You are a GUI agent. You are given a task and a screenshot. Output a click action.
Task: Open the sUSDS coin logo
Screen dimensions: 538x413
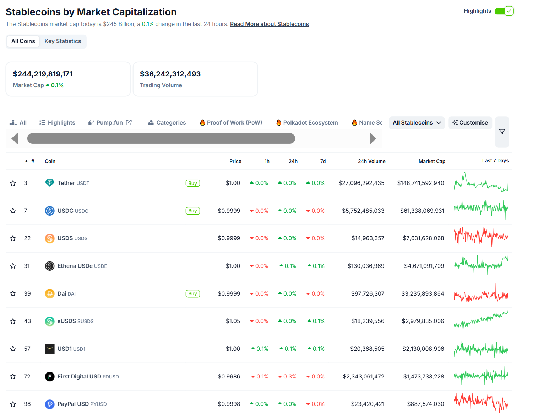[50, 321]
